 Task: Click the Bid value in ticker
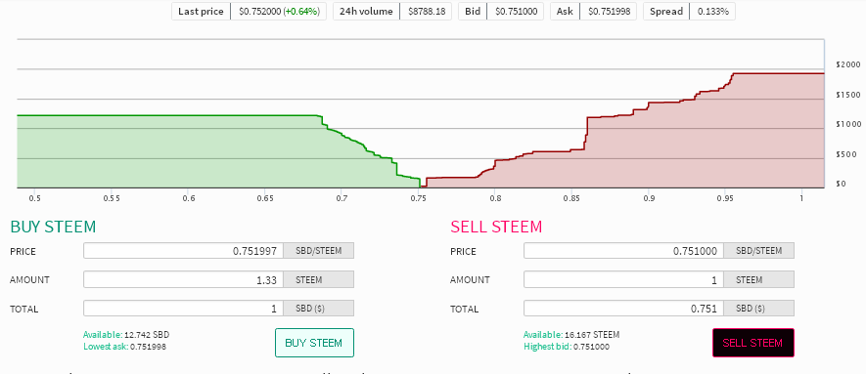pyautogui.click(x=516, y=11)
